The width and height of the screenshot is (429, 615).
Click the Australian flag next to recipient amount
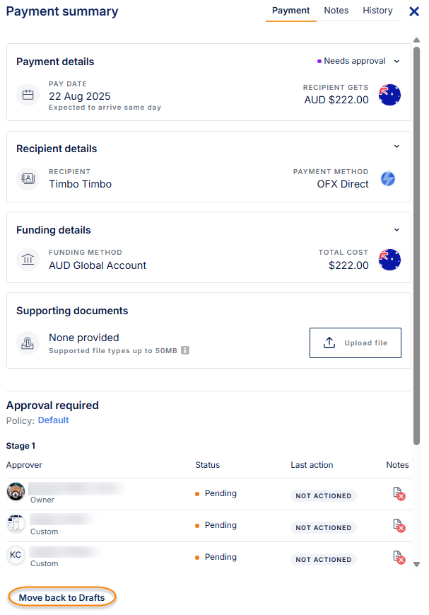point(389,94)
